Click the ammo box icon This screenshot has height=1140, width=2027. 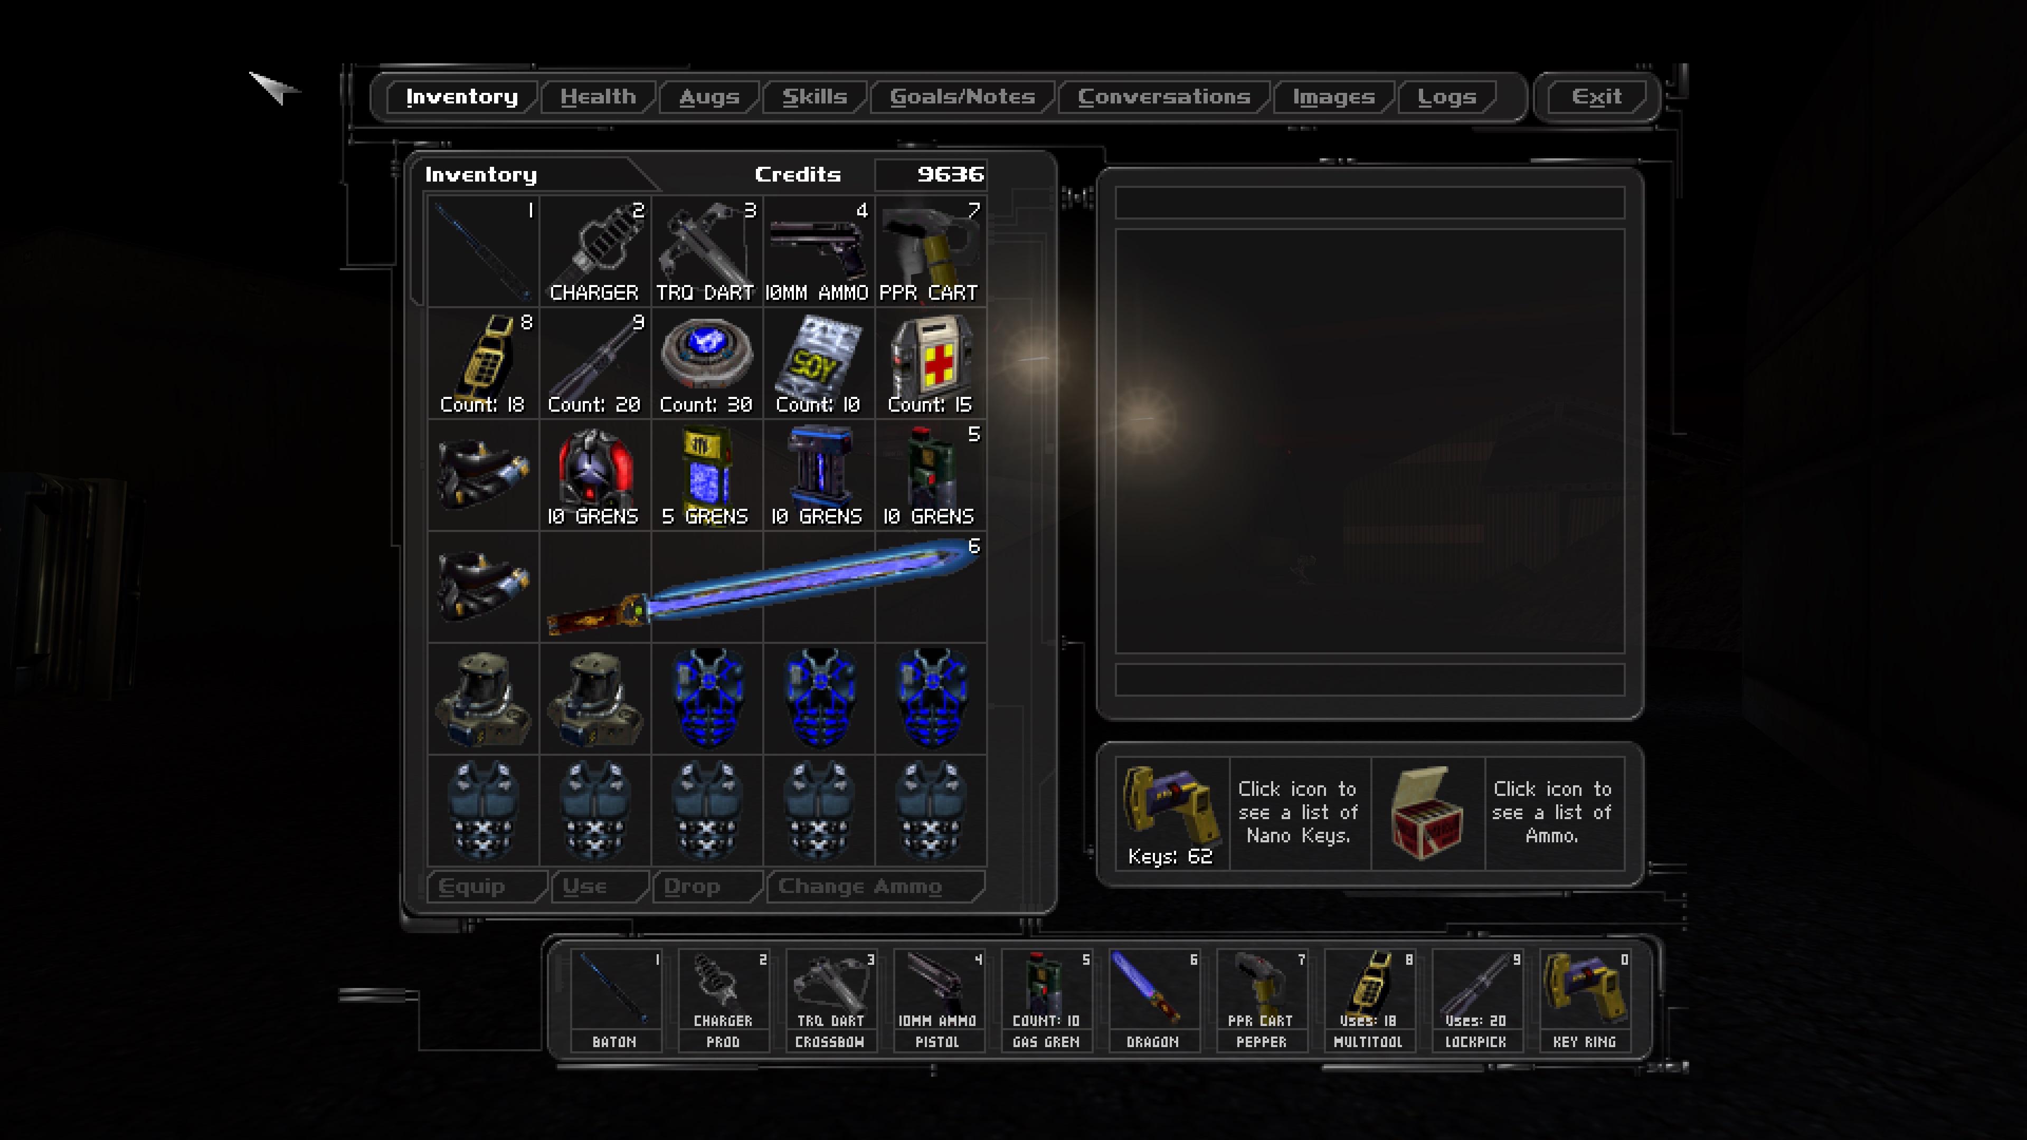click(1427, 813)
